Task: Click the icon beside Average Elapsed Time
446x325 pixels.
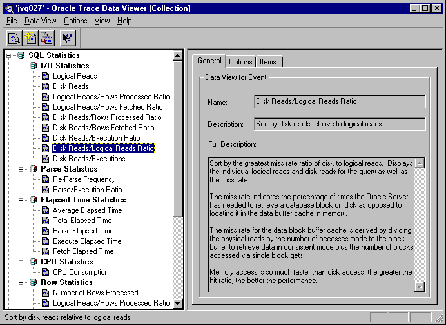Action: click(x=46, y=210)
